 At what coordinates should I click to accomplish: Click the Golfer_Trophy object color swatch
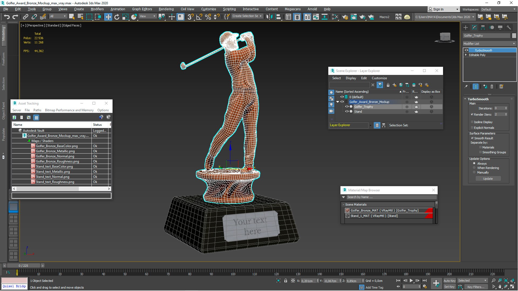tap(514, 36)
